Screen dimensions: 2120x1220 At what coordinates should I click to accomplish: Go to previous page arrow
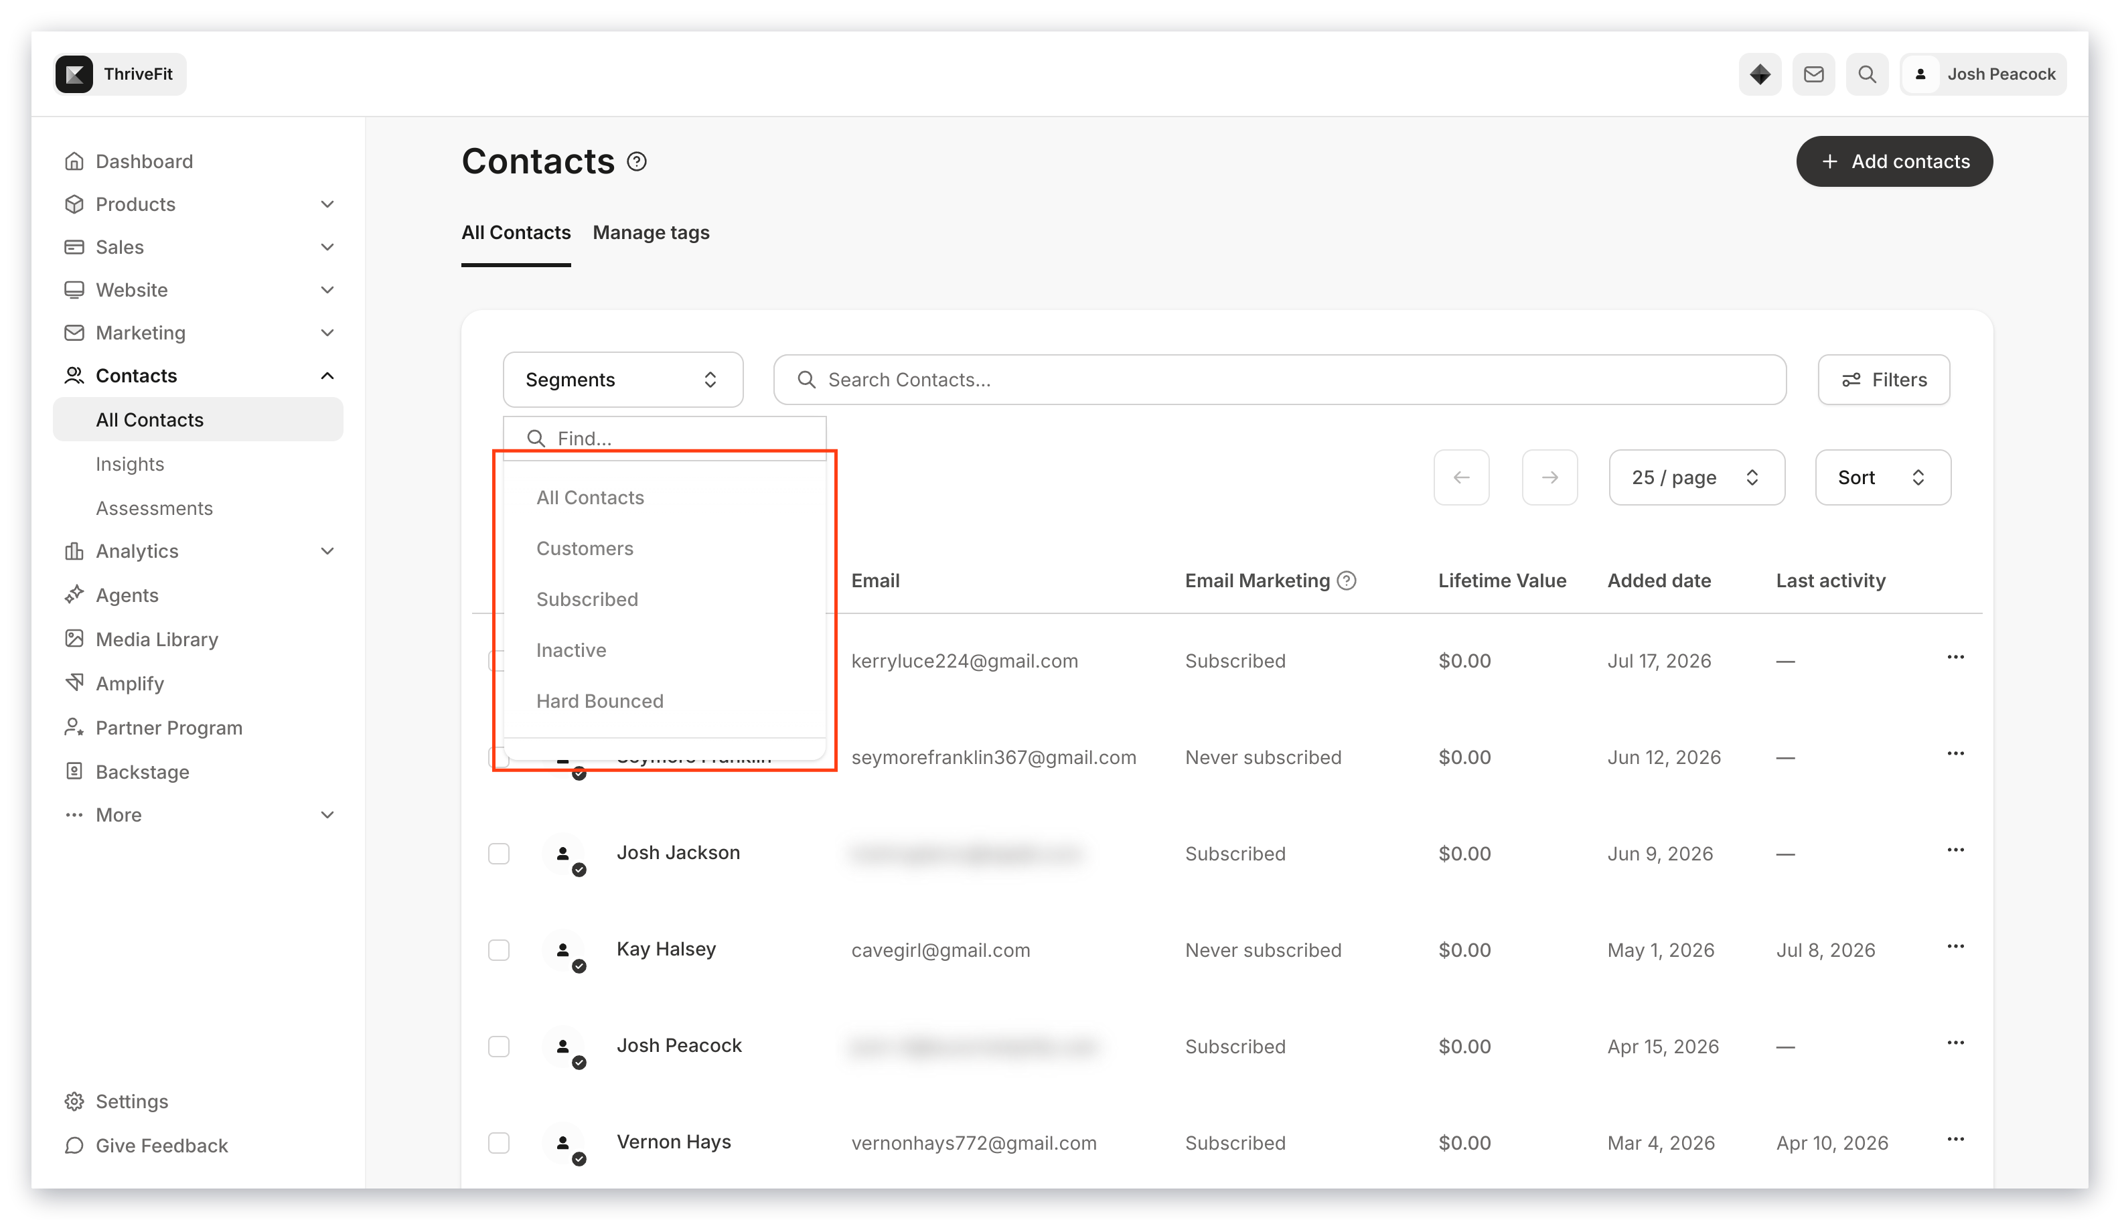coord(1461,477)
